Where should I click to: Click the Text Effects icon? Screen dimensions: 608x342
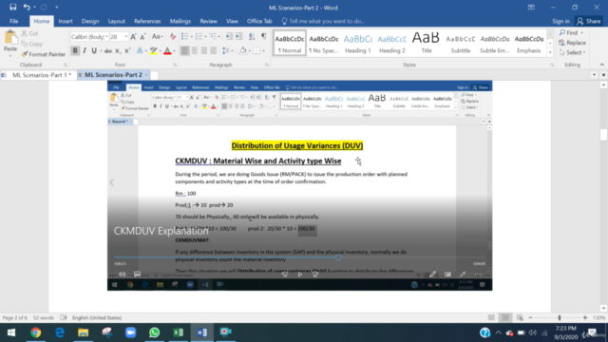(140, 50)
